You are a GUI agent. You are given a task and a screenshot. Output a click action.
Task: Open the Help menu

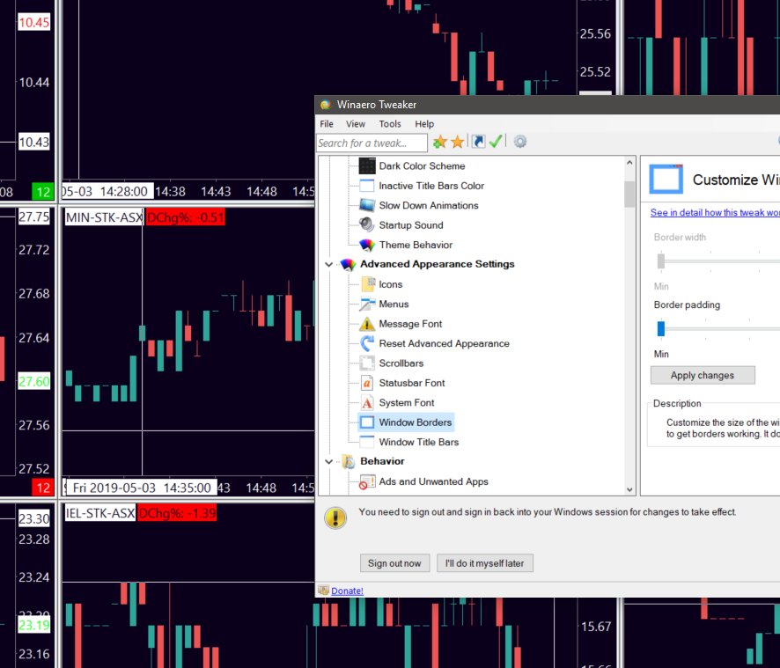coord(424,124)
